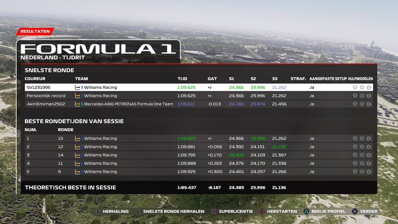Viewport: 398px width, 224px height.
Task: Continue with Verder
Action: click(x=369, y=211)
